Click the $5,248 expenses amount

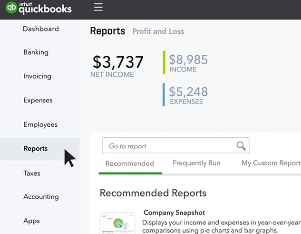pyautogui.click(x=188, y=92)
